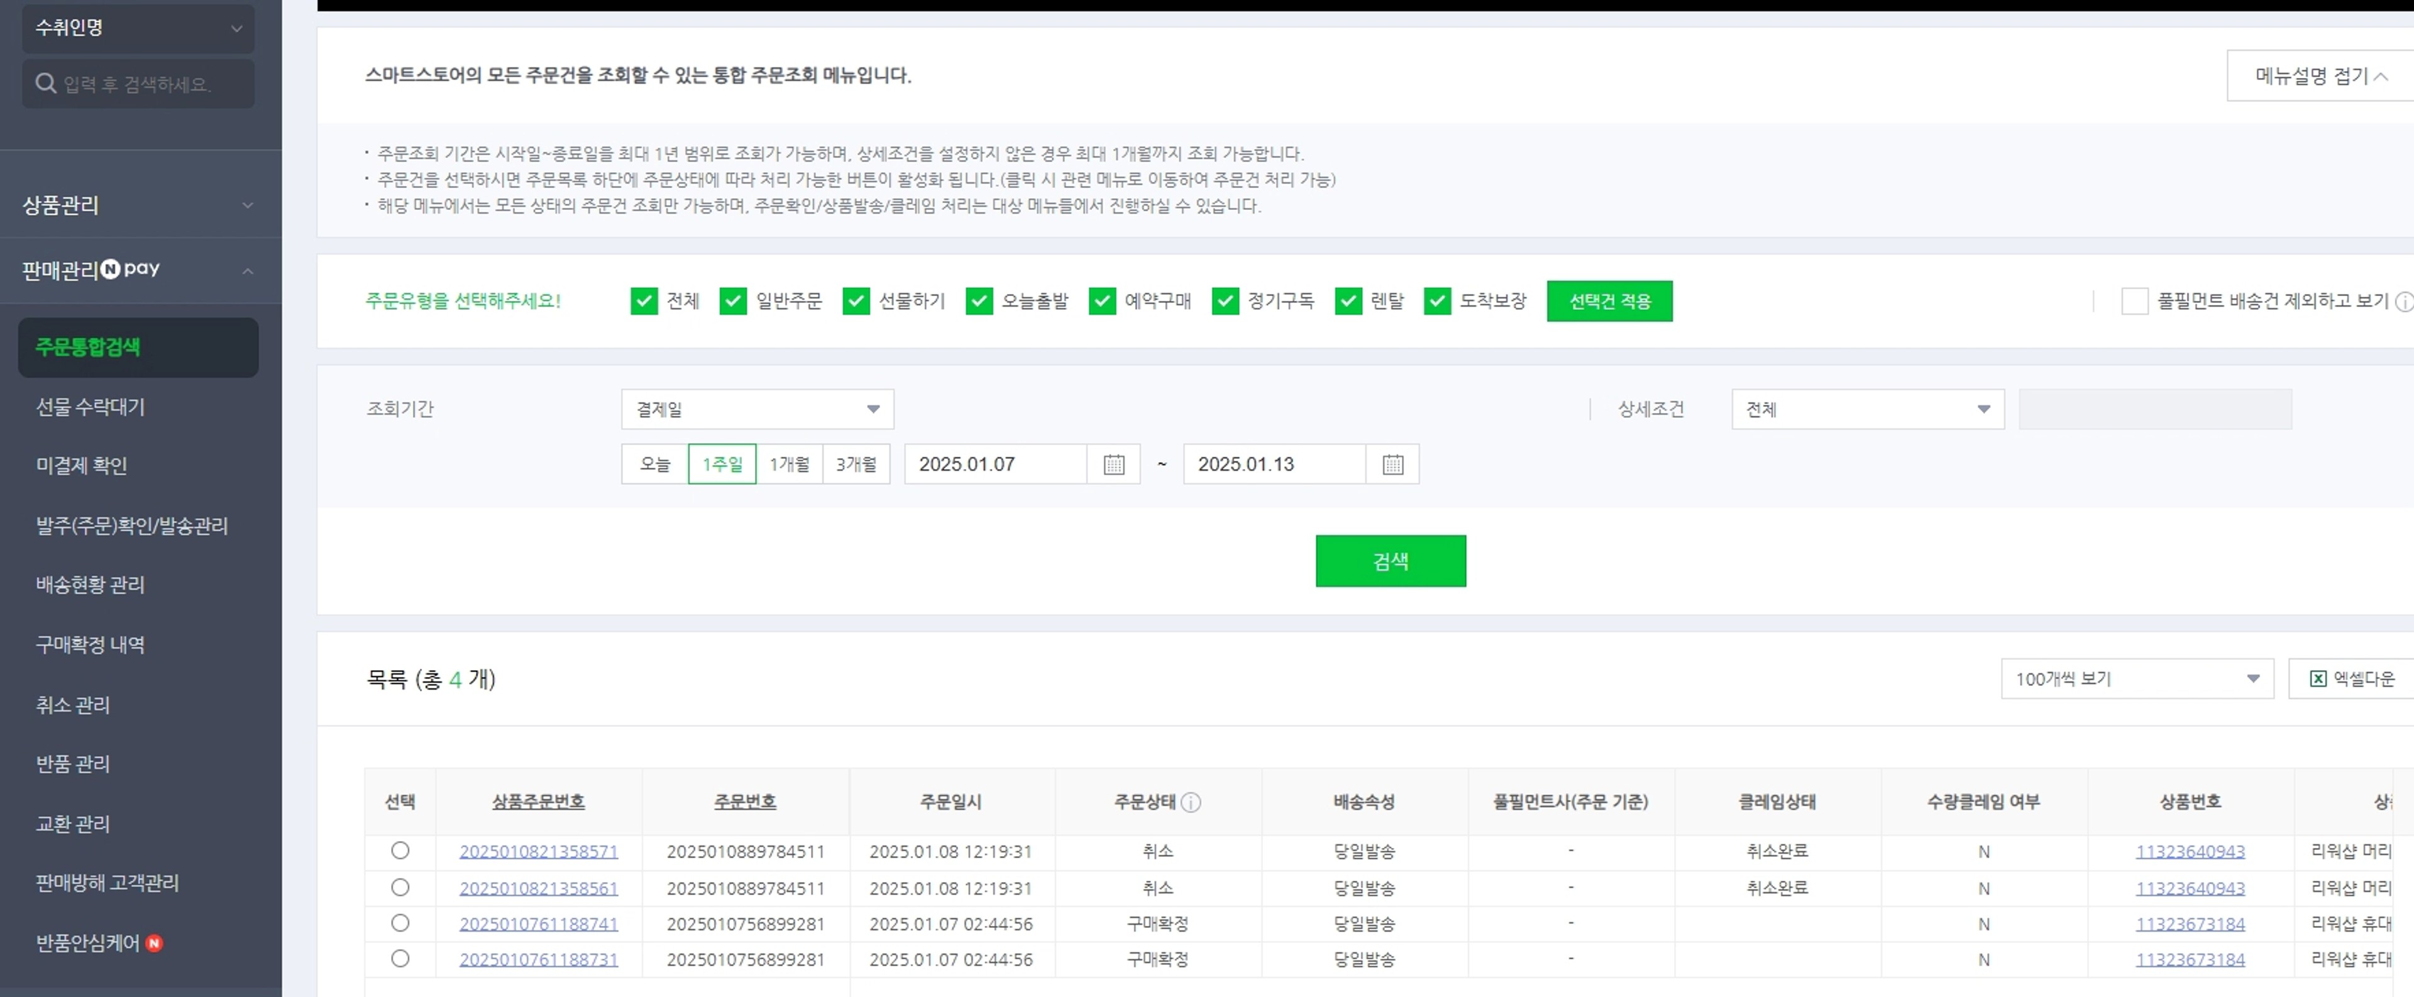The image size is (2414, 997).
Task: Click the red N badge on 반품안심케어
Action: (155, 943)
